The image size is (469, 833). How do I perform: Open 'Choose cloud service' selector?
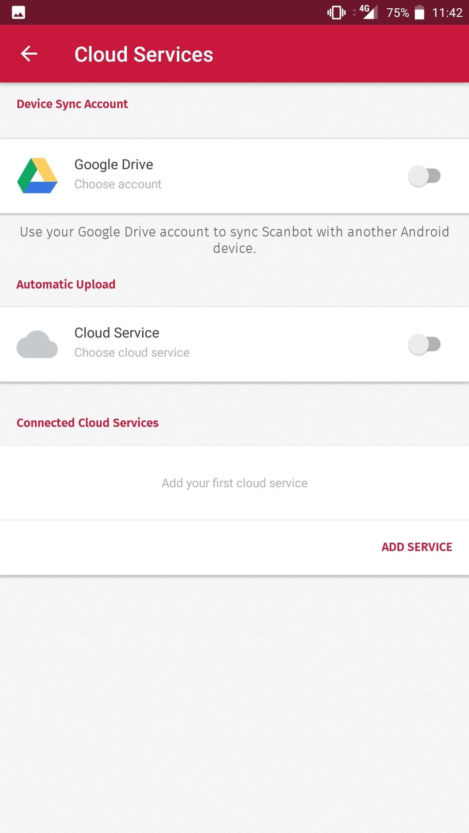[132, 353]
